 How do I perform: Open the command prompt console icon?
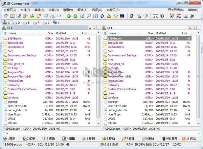(122, 16)
